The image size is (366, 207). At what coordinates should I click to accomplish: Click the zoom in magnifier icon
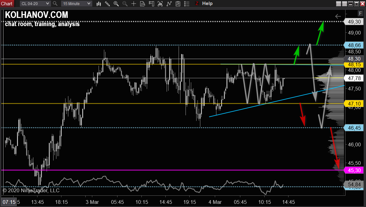(x=116, y=3)
